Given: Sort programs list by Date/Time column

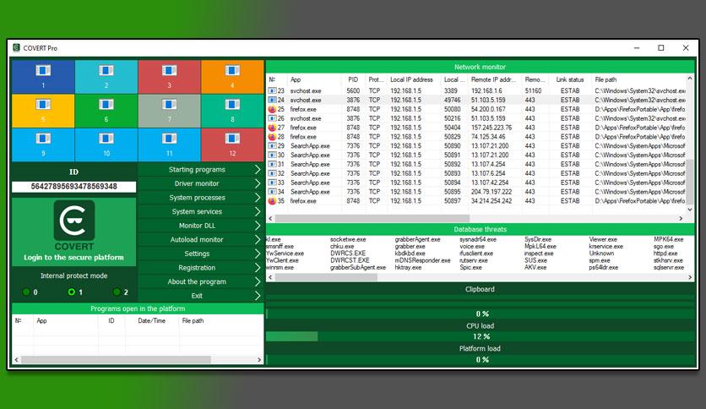Looking at the screenshot, I should pos(152,321).
